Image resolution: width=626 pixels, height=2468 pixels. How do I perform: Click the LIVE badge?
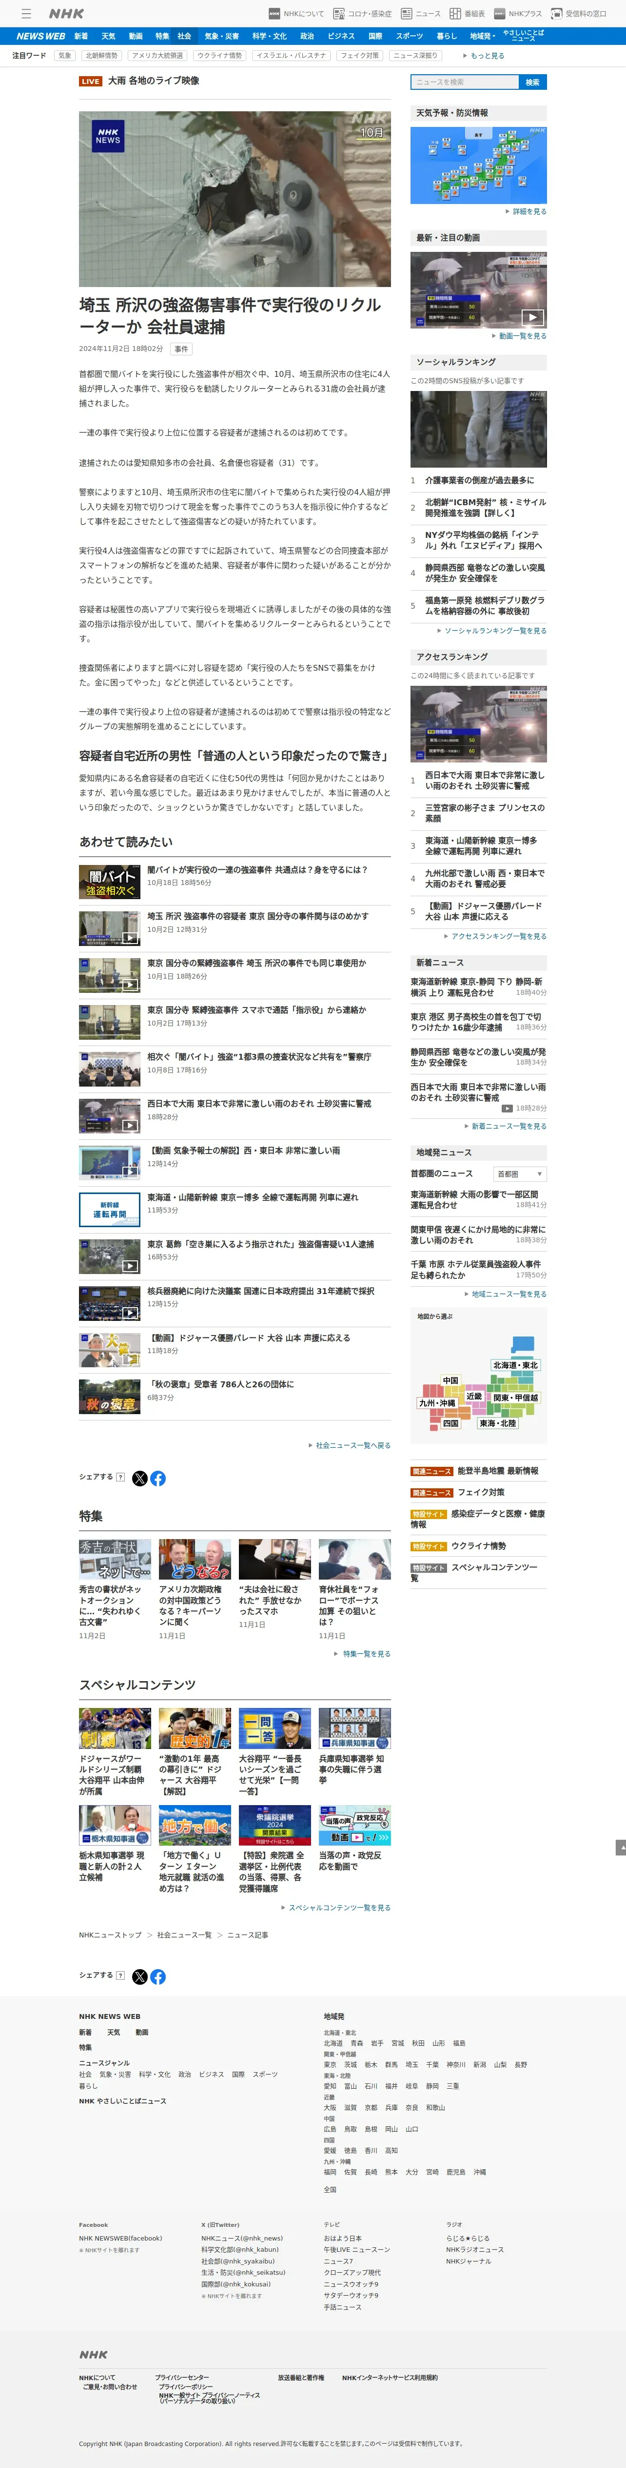coord(91,82)
